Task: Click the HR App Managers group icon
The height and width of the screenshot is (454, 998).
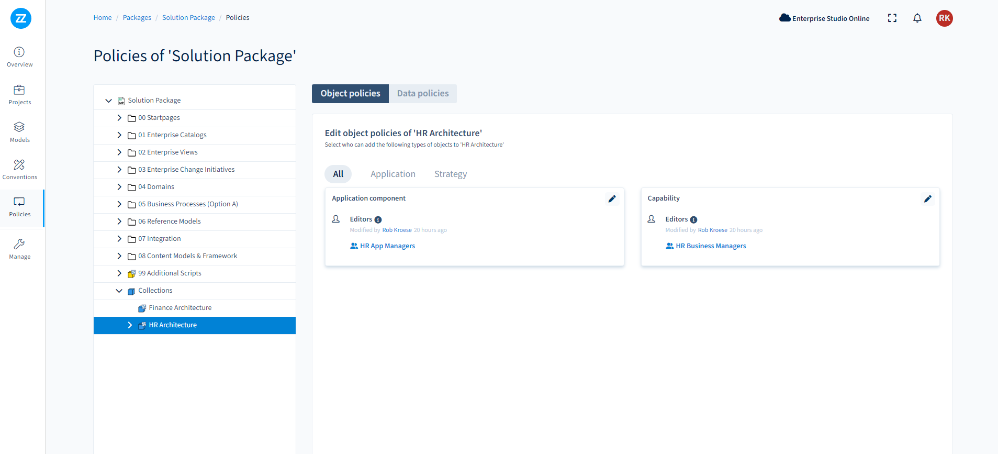Action: click(x=354, y=246)
